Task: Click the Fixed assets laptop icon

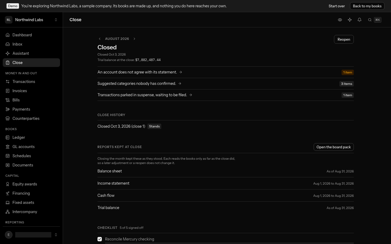Action: [8, 203]
